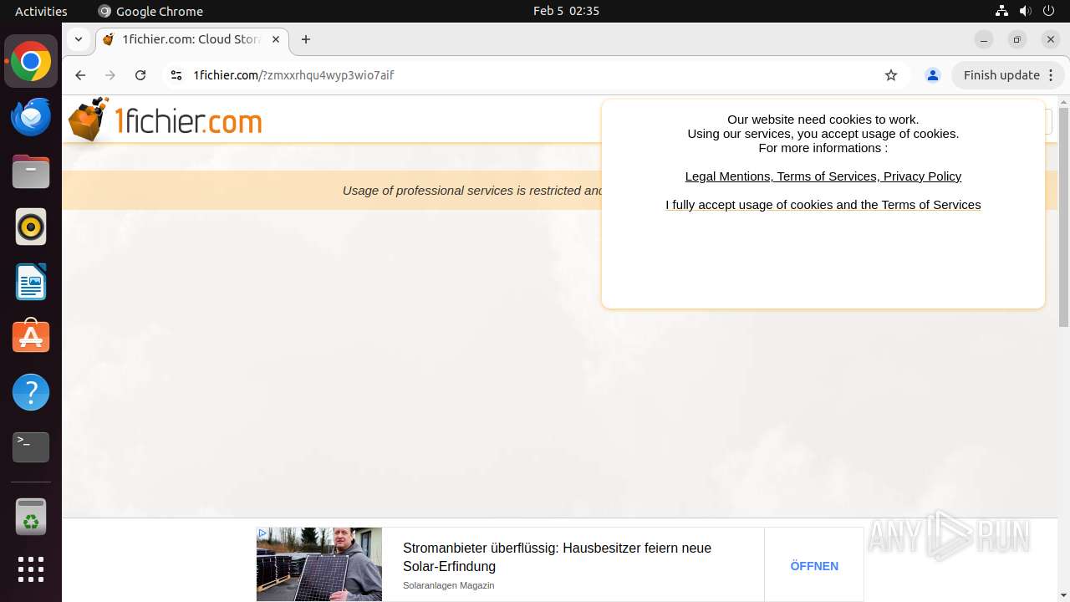Open Google Chrome from the dock
This screenshot has width=1070, height=602.
31,62
